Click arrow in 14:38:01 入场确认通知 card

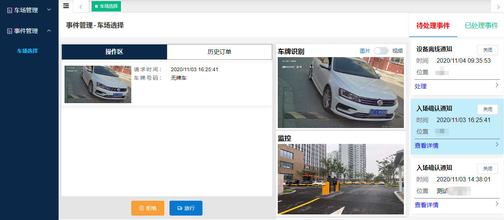pos(497,204)
